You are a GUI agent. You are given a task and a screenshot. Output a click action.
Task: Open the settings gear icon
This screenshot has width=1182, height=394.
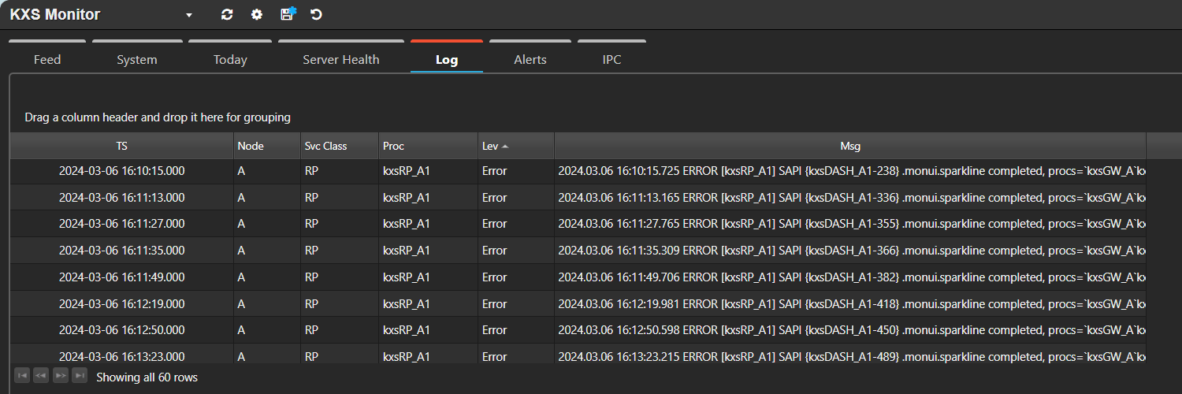pyautogui.click(x=257, y=14)
